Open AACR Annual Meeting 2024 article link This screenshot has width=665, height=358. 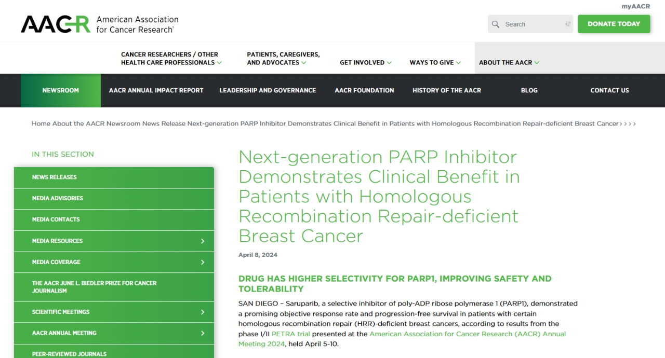402,339
